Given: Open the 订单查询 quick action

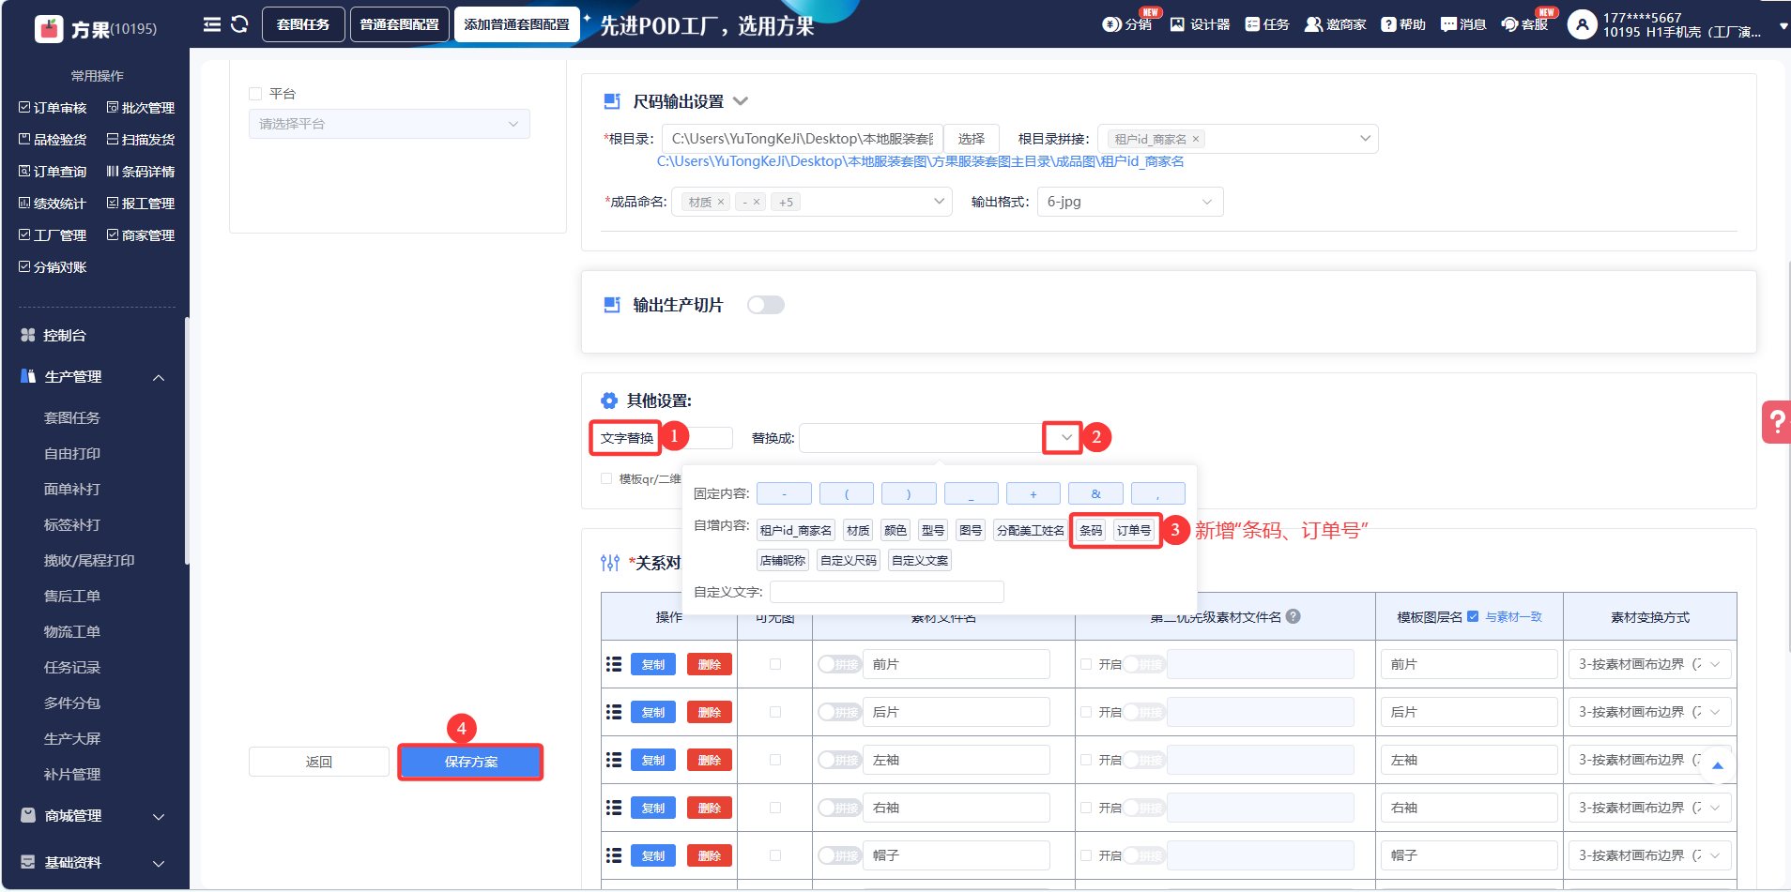Looking at the screenshot, I should 53,172.
